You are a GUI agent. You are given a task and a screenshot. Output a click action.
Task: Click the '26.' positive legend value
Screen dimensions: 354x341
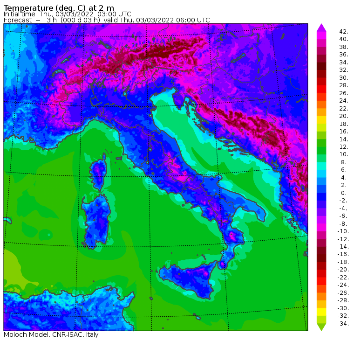tap(344, 93)
